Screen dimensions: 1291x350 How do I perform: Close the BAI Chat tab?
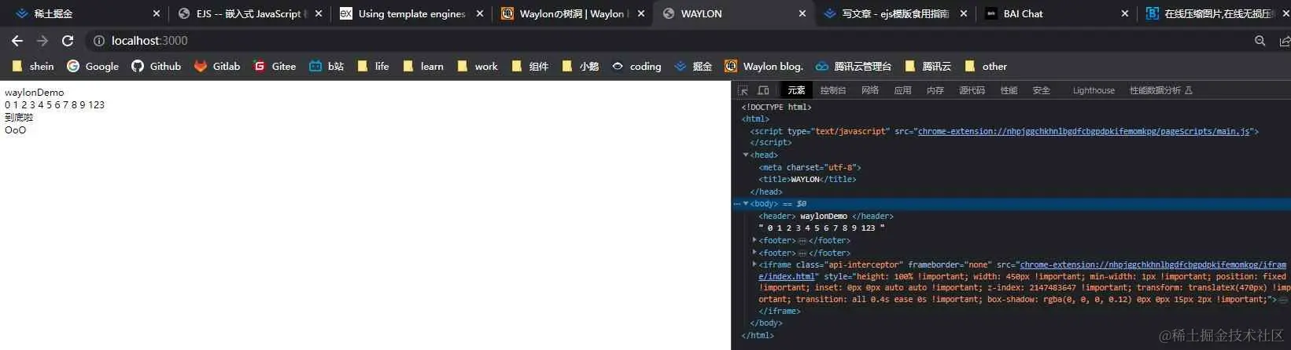(1125, 13)
